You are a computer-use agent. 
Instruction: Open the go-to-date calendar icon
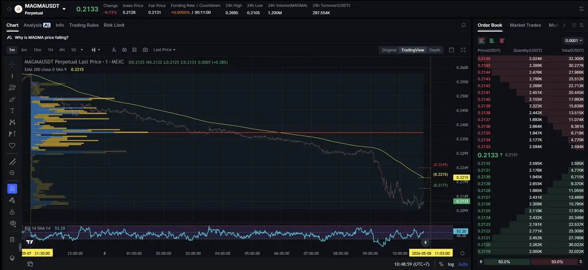pyautogui.click(x=30, y=264)
